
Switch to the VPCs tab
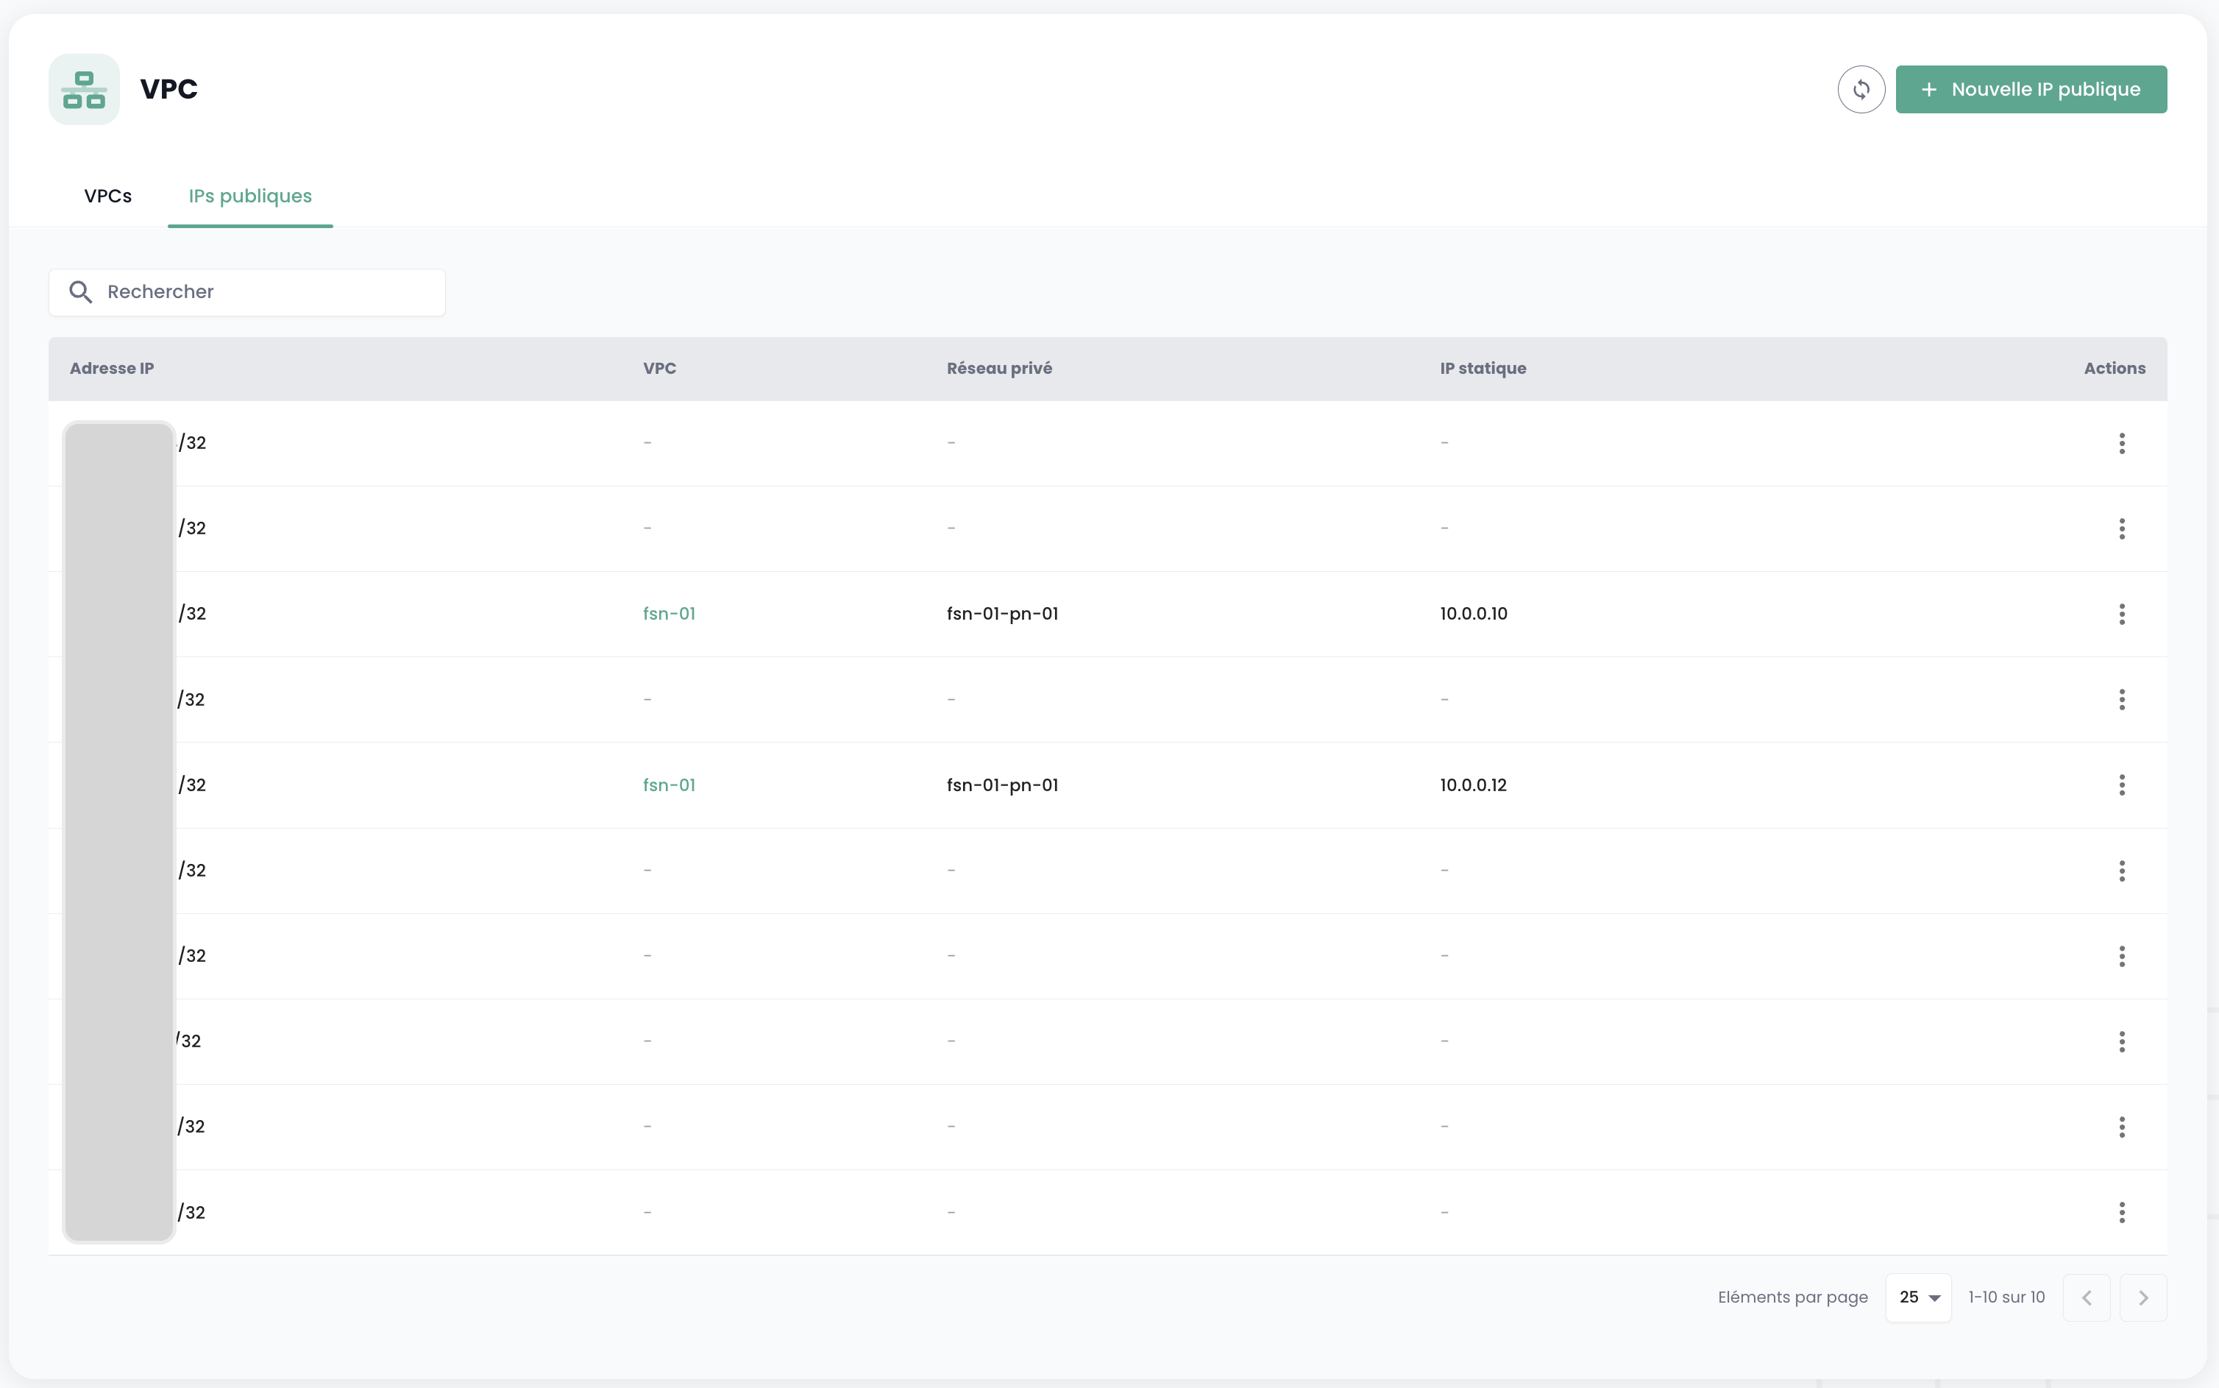click(107, 196)
